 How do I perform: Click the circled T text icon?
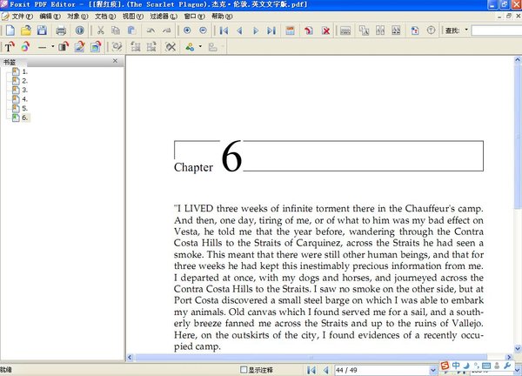coord(431,30)
